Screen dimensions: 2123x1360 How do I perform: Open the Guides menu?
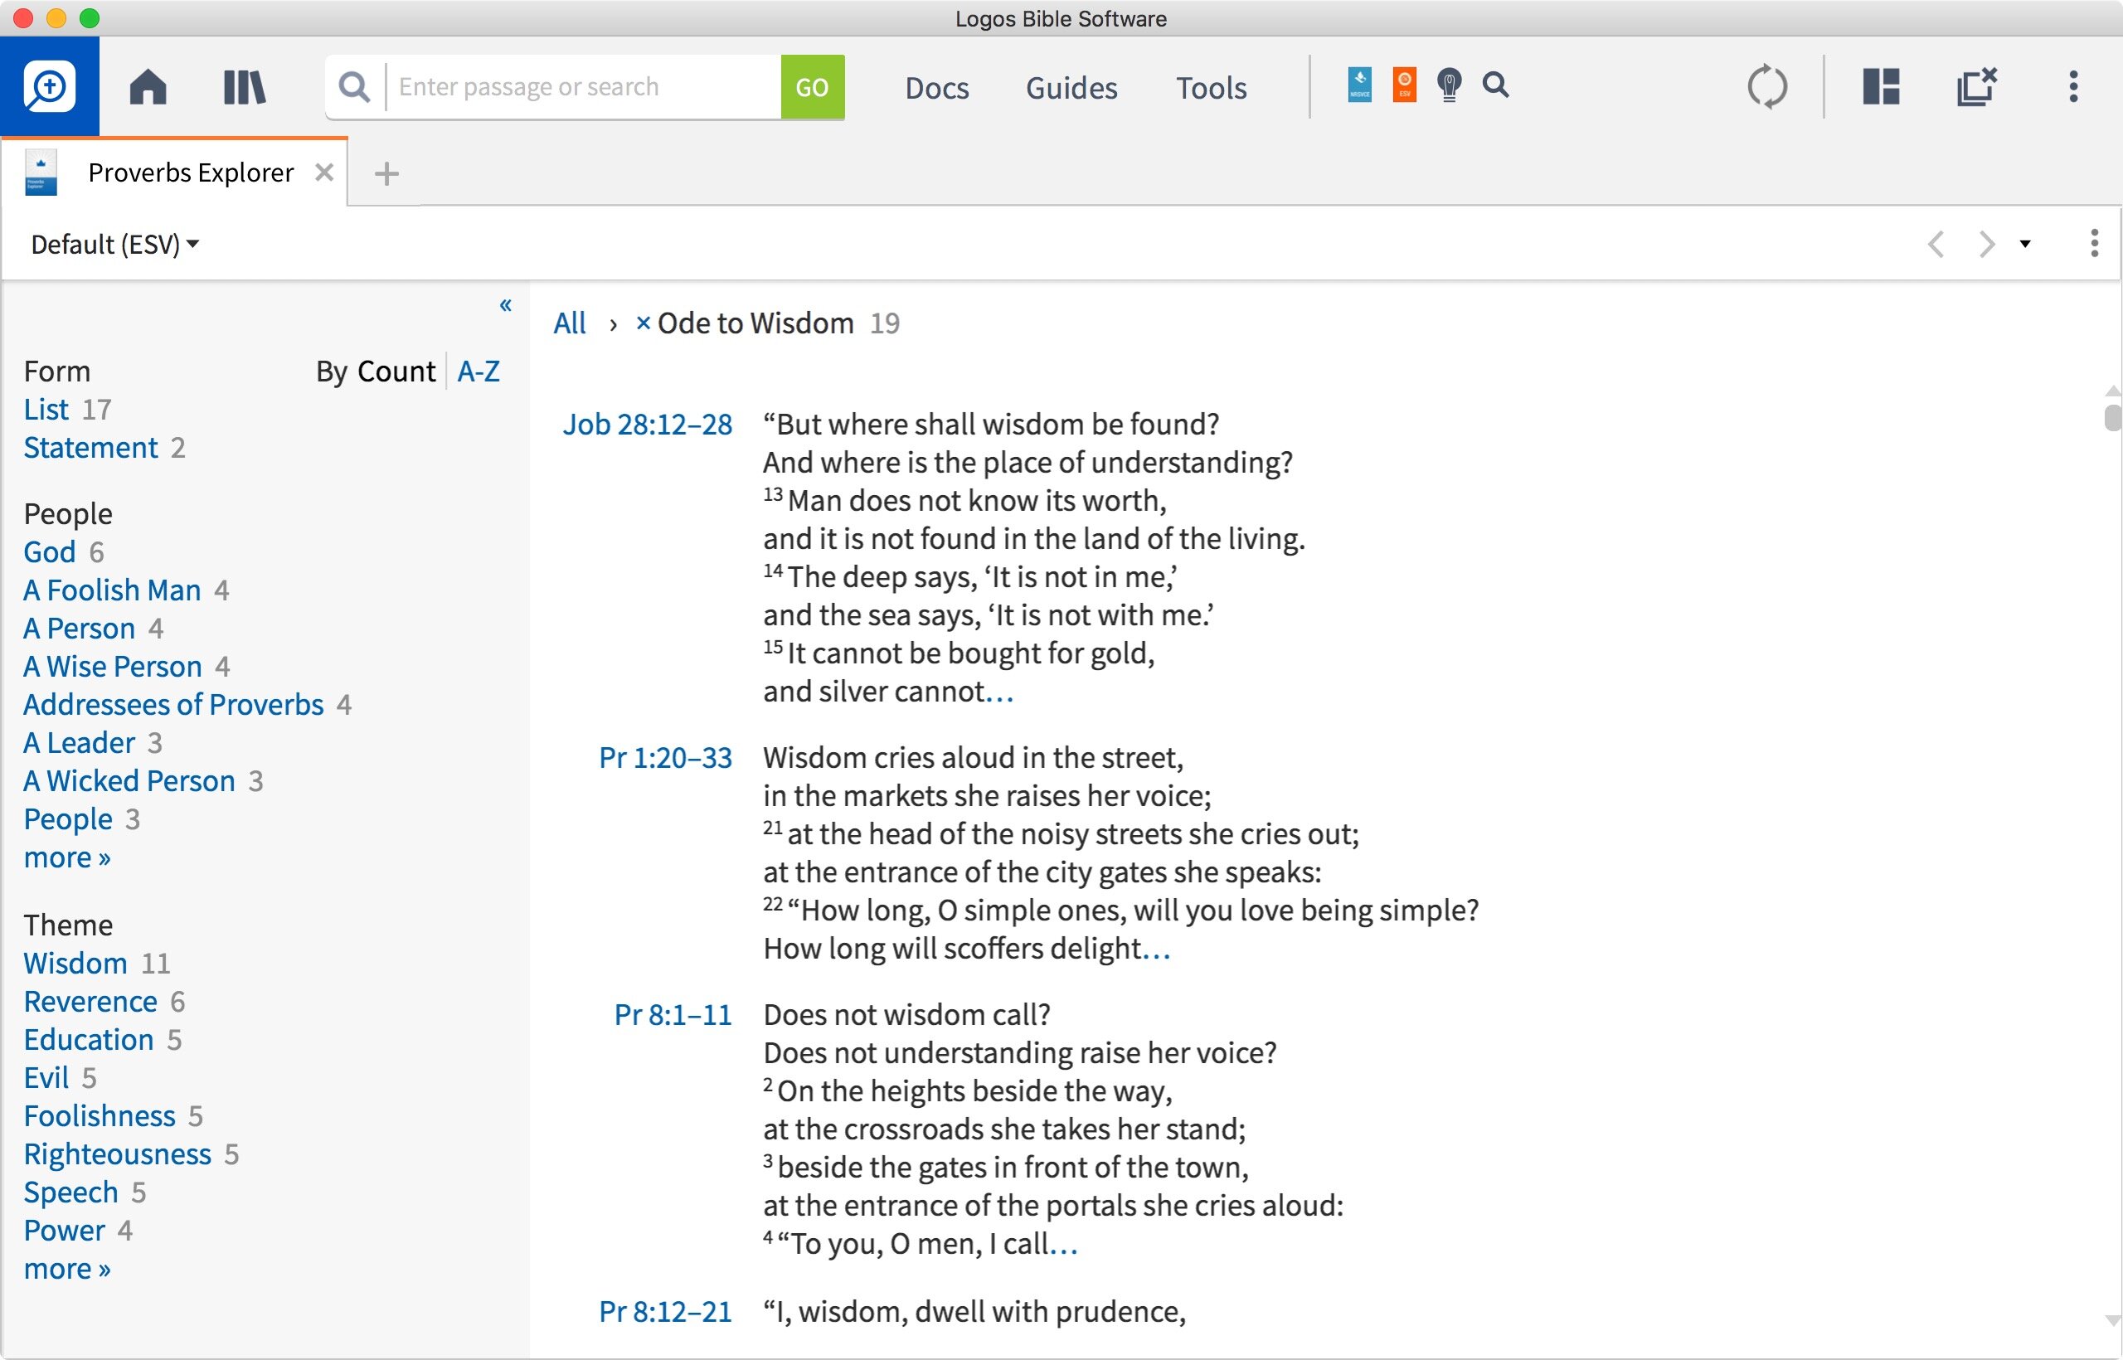click(x=1071, y=87)
